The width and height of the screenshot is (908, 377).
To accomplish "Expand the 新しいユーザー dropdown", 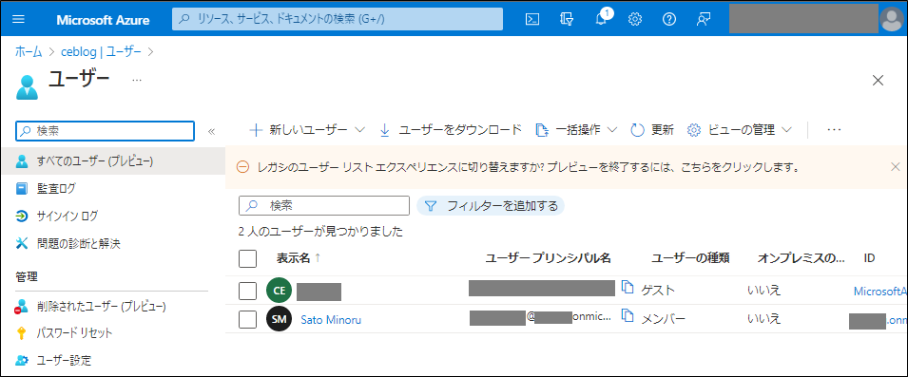I will pos(359,130).
